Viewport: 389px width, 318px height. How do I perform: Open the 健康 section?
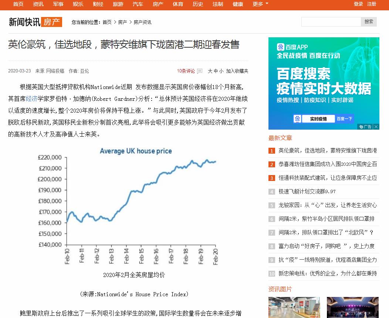click(x=238, y=4)
